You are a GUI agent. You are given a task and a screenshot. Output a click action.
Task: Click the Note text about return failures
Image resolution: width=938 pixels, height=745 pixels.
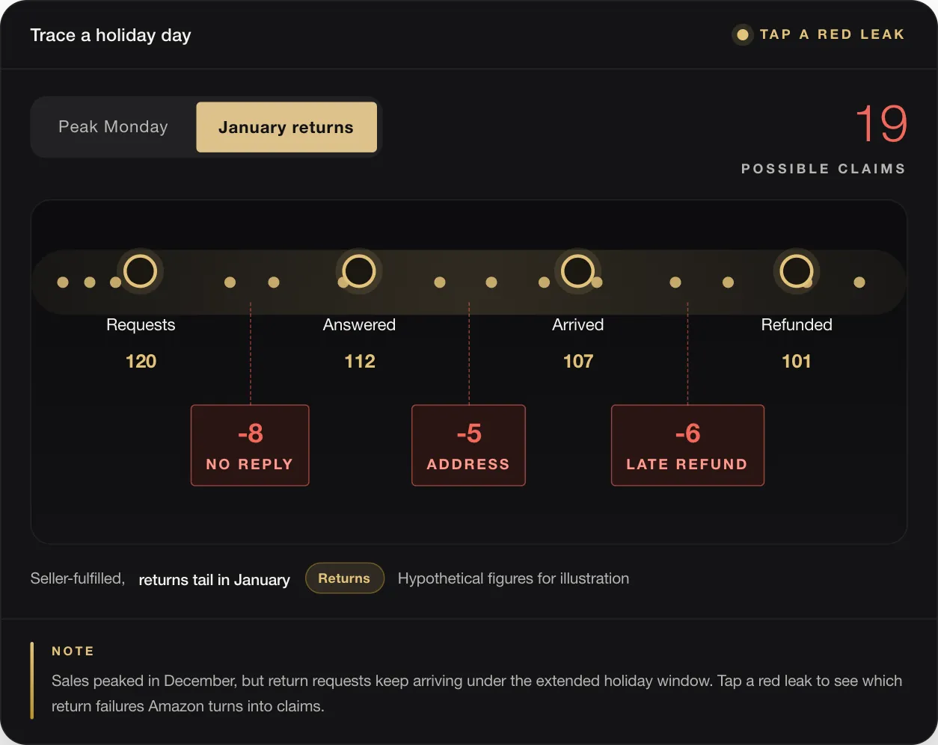pyautogui.click(x=476, y=693)
